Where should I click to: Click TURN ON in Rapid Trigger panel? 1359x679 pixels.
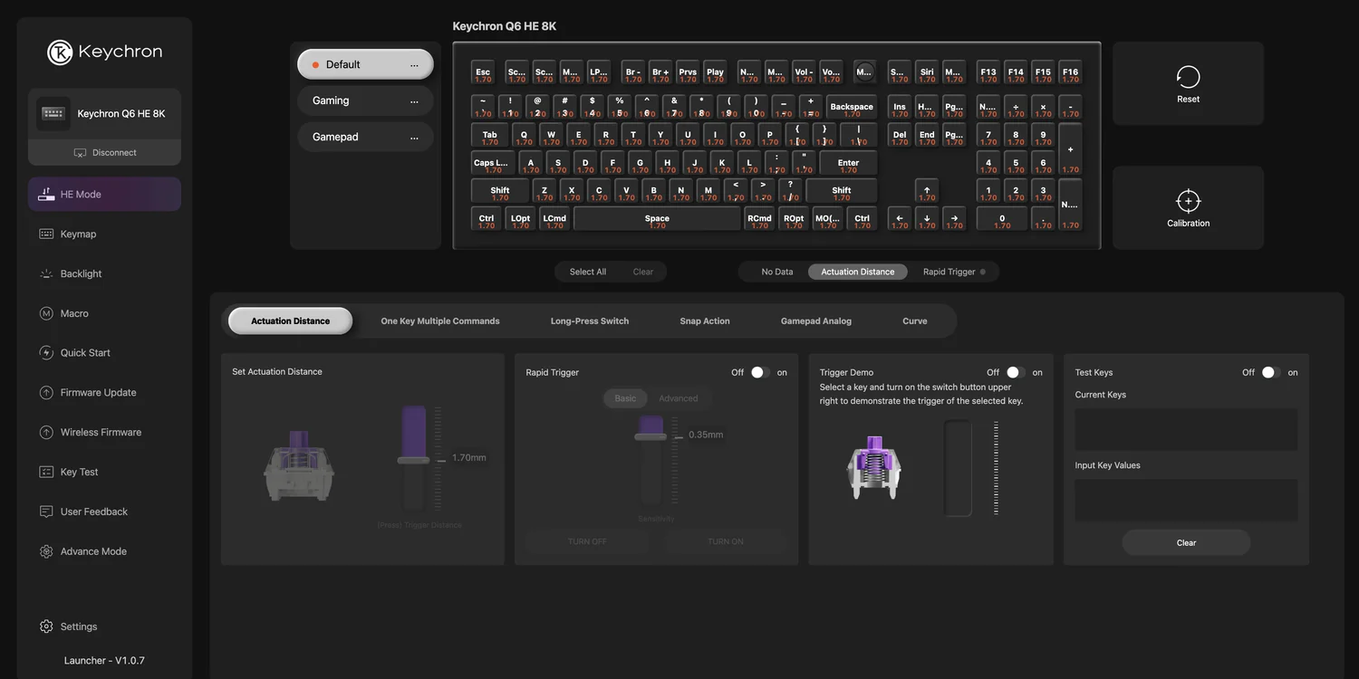coord(726,541)
